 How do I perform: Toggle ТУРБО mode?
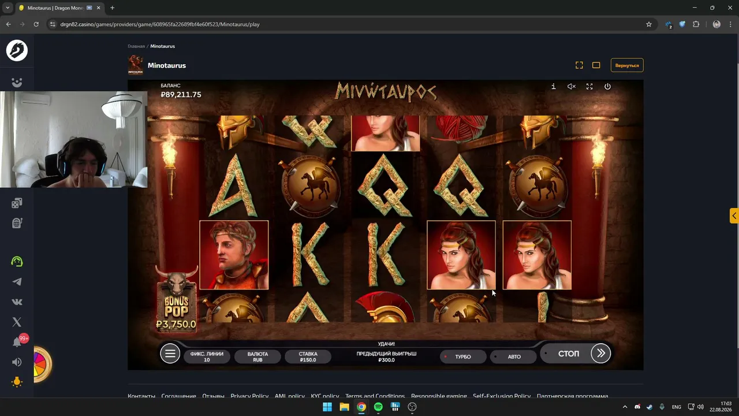(x=463, y=356)
